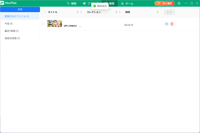Screen dimensions: 200x133
Task: Maximize the MovPilot window
Action: [x=191, y=3]
